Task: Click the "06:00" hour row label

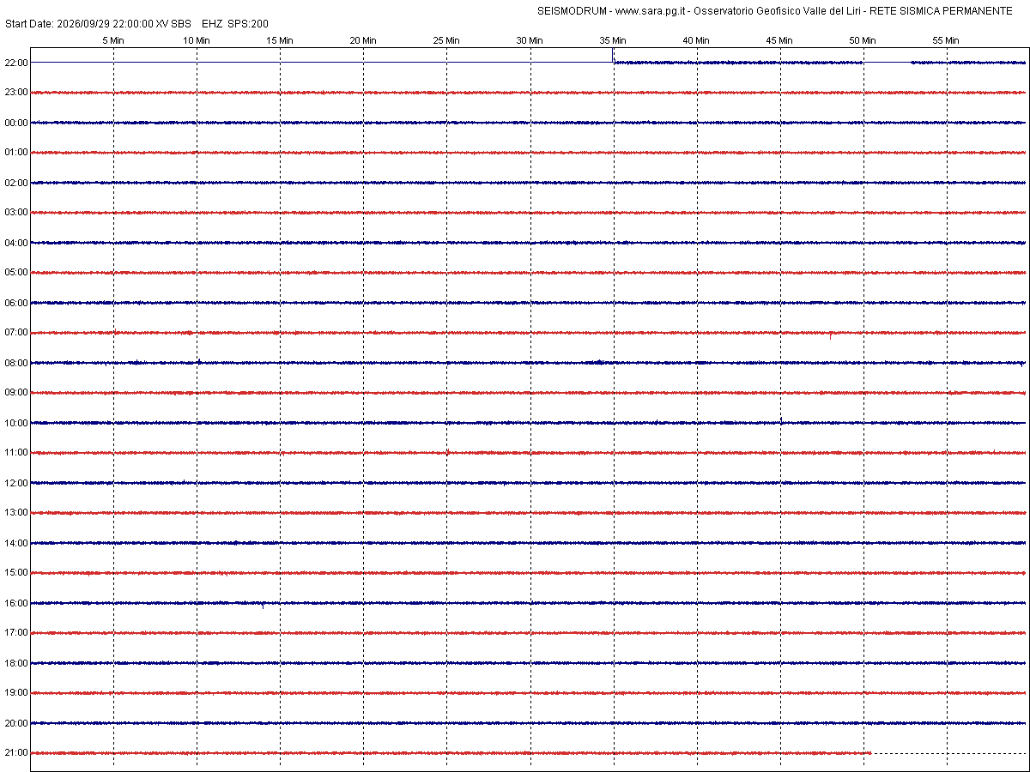Action: coord(16,303)
